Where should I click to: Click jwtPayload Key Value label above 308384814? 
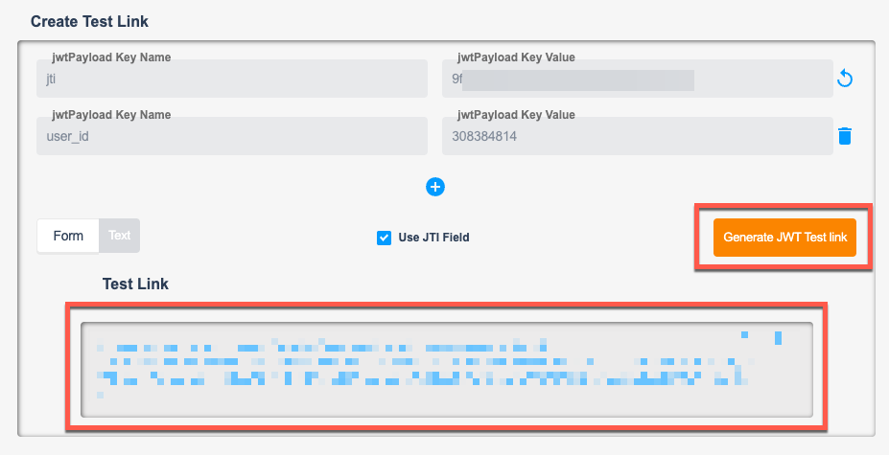tap(516, 114)
